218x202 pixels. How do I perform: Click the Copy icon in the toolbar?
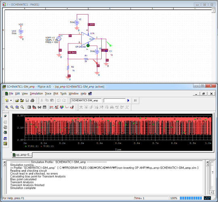coord(47,100)
